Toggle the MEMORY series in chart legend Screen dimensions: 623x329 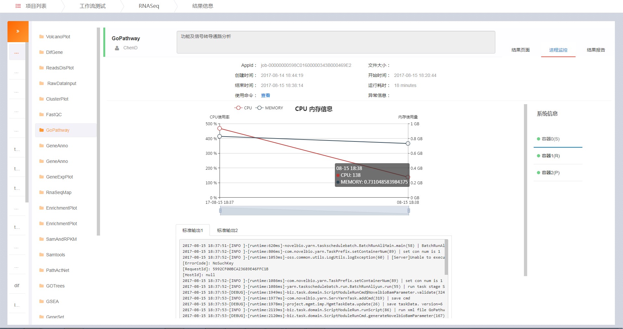click(x=269, y=108)
